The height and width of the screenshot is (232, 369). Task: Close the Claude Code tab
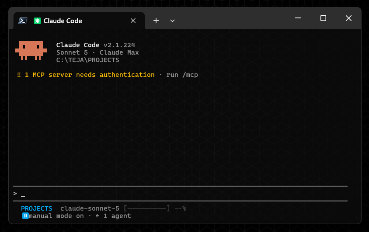pyautogui.click(x=133, y=21)
